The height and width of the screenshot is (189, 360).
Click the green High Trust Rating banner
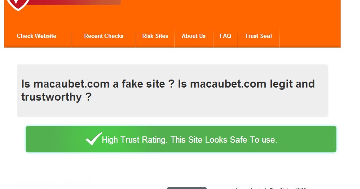[181, 139]
